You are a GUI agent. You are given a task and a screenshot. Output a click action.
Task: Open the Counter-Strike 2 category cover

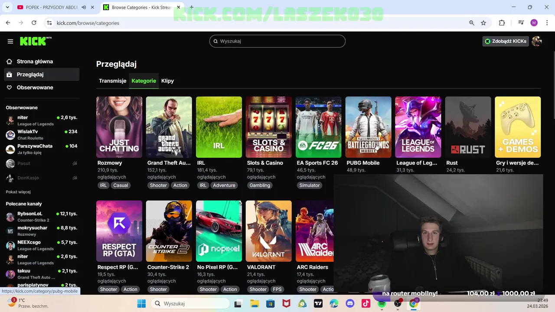click(169, 231)
